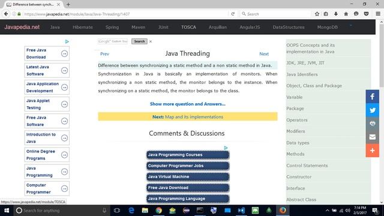Adjust volume via speaker tray icon
This screenshot has height=216, width=384.
tap(347, 211)
